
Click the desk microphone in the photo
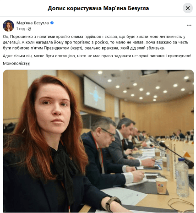tap(175, 153)
